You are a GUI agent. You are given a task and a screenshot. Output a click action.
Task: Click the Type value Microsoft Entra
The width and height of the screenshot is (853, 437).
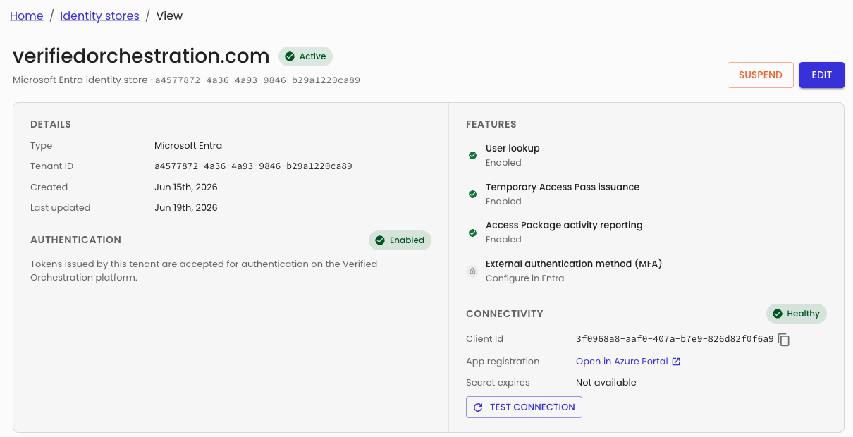pos(188,146)
